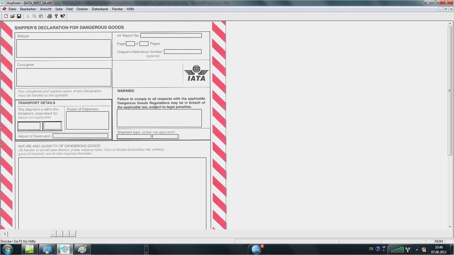This screenshot has width=454, height=255.
Task: Click the Shipper address field
Action: [x=64, y=48]
